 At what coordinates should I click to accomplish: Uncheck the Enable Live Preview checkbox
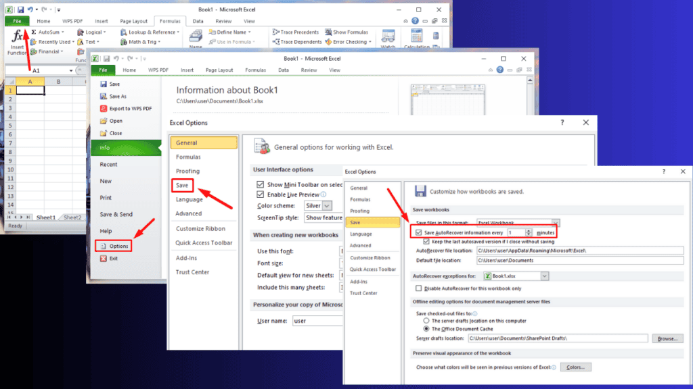coord(261,194)
